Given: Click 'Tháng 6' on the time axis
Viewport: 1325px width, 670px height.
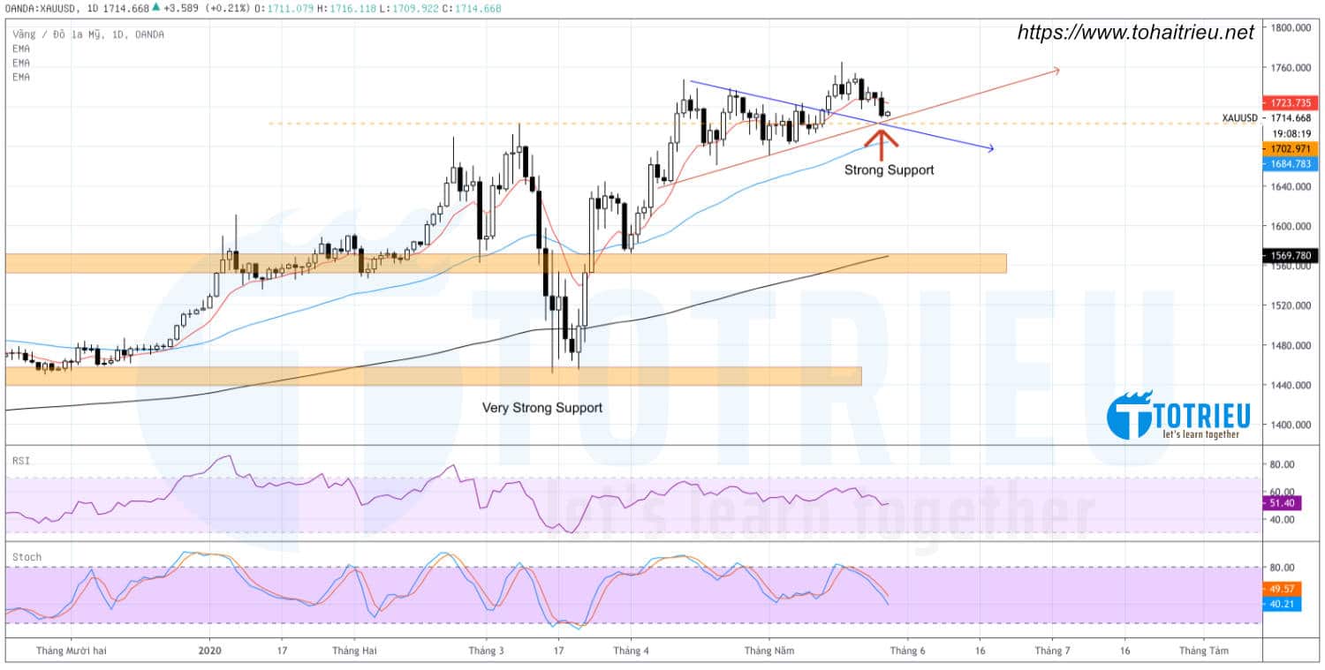Looking at the screenshot, I should coord(907,651).
